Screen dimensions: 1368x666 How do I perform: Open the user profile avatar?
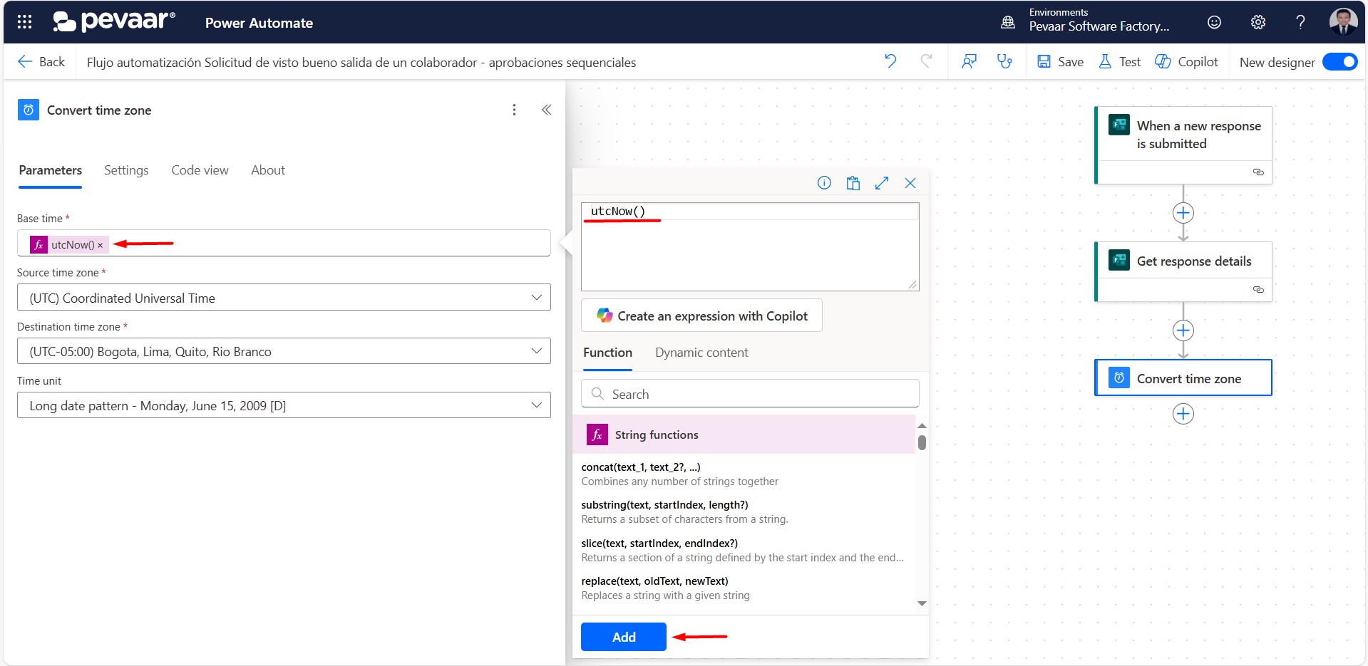pyautogui.click(x=1343, y=21)
